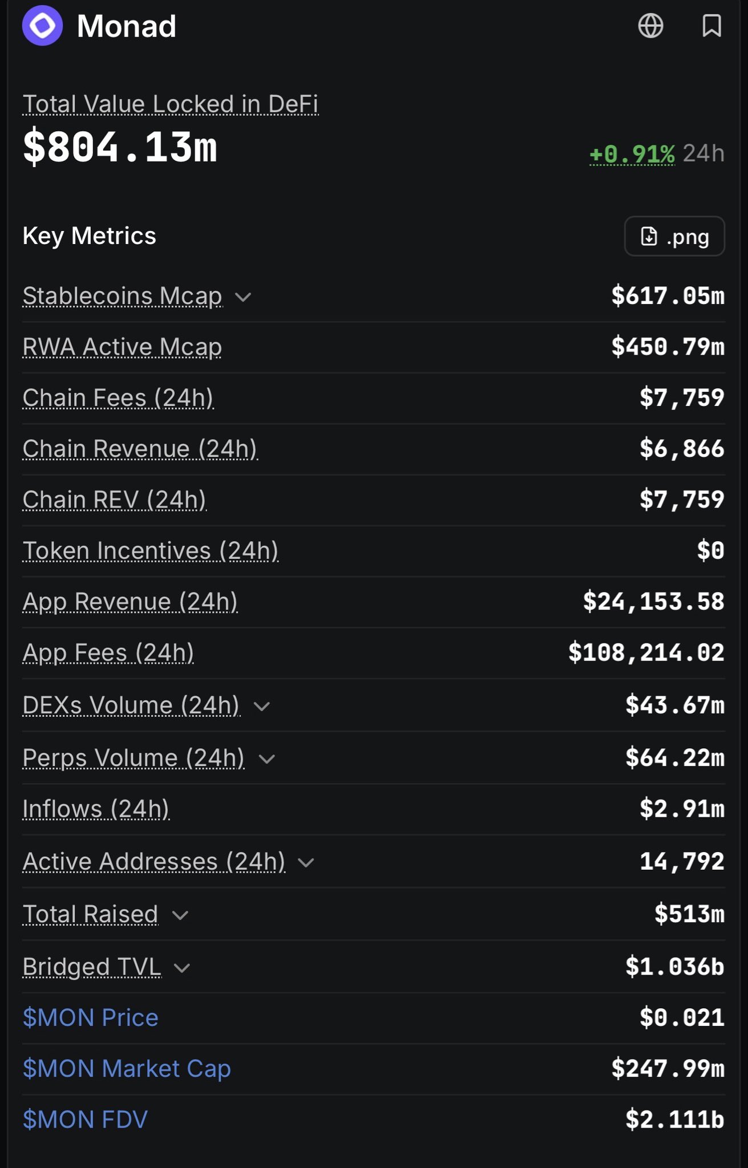Image resolution: width=748 pixels, height=1168 pixels.
Task: Open the $MON Price link
Action: pos(90,1017)
